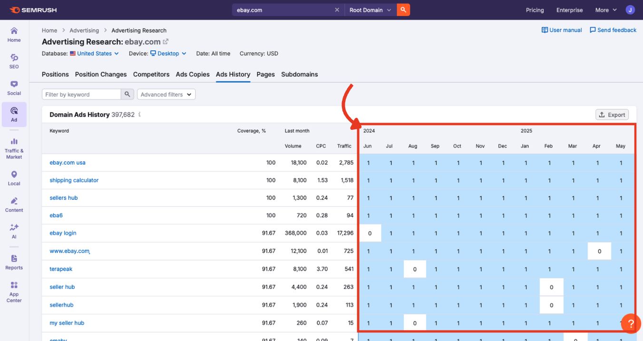643x341 pixels.
Task: Open the orange help chat bubble
Action: coord(631,323)
